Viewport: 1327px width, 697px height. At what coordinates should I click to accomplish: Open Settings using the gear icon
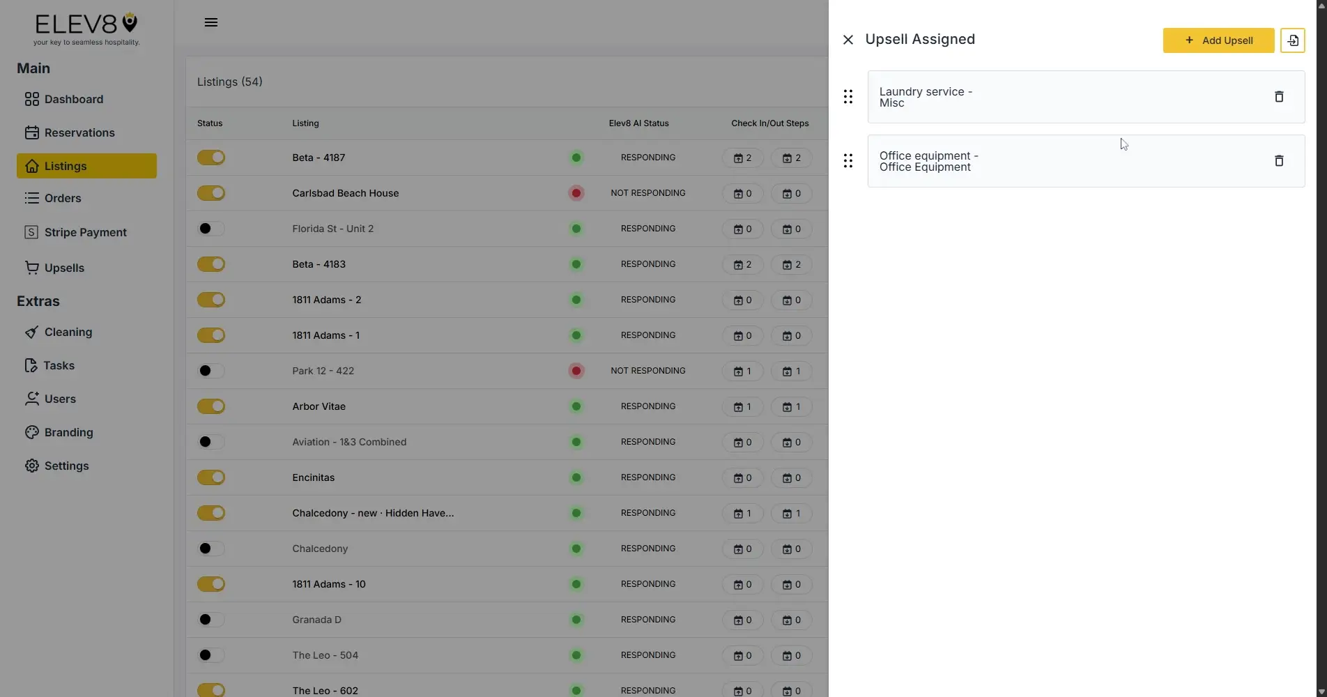click(31, 466)
